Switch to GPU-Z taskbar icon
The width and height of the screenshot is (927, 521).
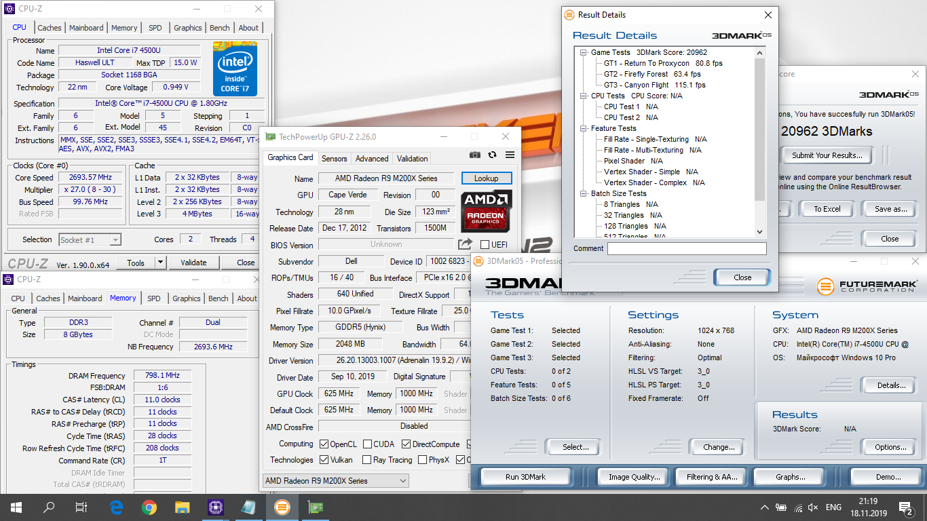point(314,507)
